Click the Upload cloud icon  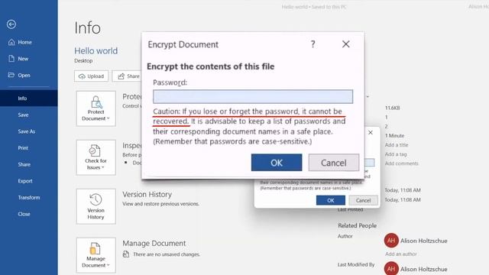point(82,76)
